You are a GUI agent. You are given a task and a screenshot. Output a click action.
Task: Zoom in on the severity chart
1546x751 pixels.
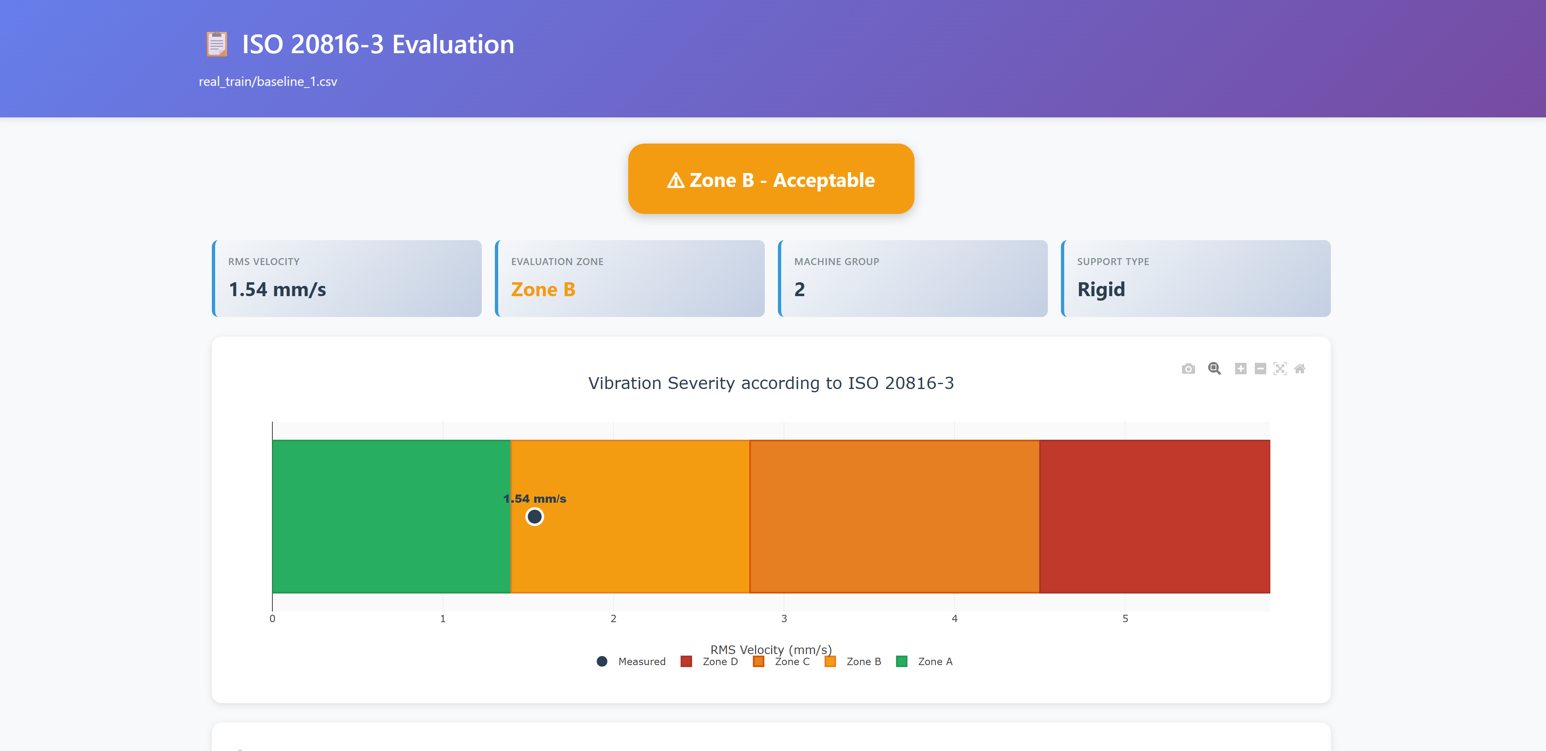pyautogui.click(x=1241, y=369)
